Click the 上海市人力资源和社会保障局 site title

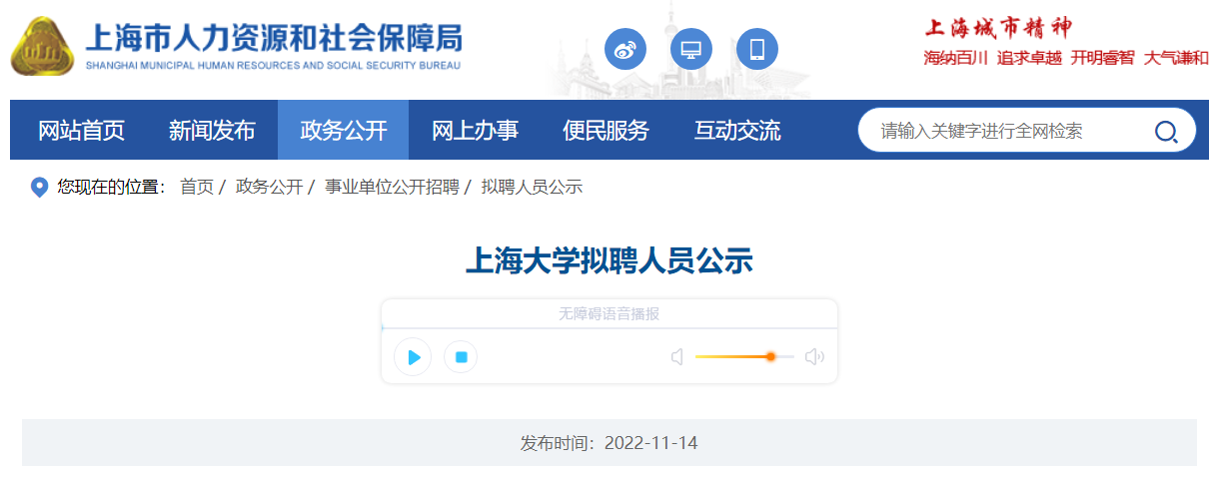coord(274,40)
